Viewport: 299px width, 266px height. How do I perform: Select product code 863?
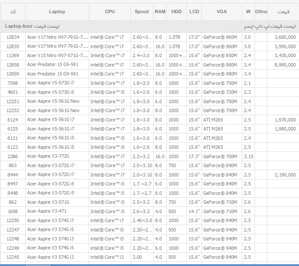click(13, 165)
